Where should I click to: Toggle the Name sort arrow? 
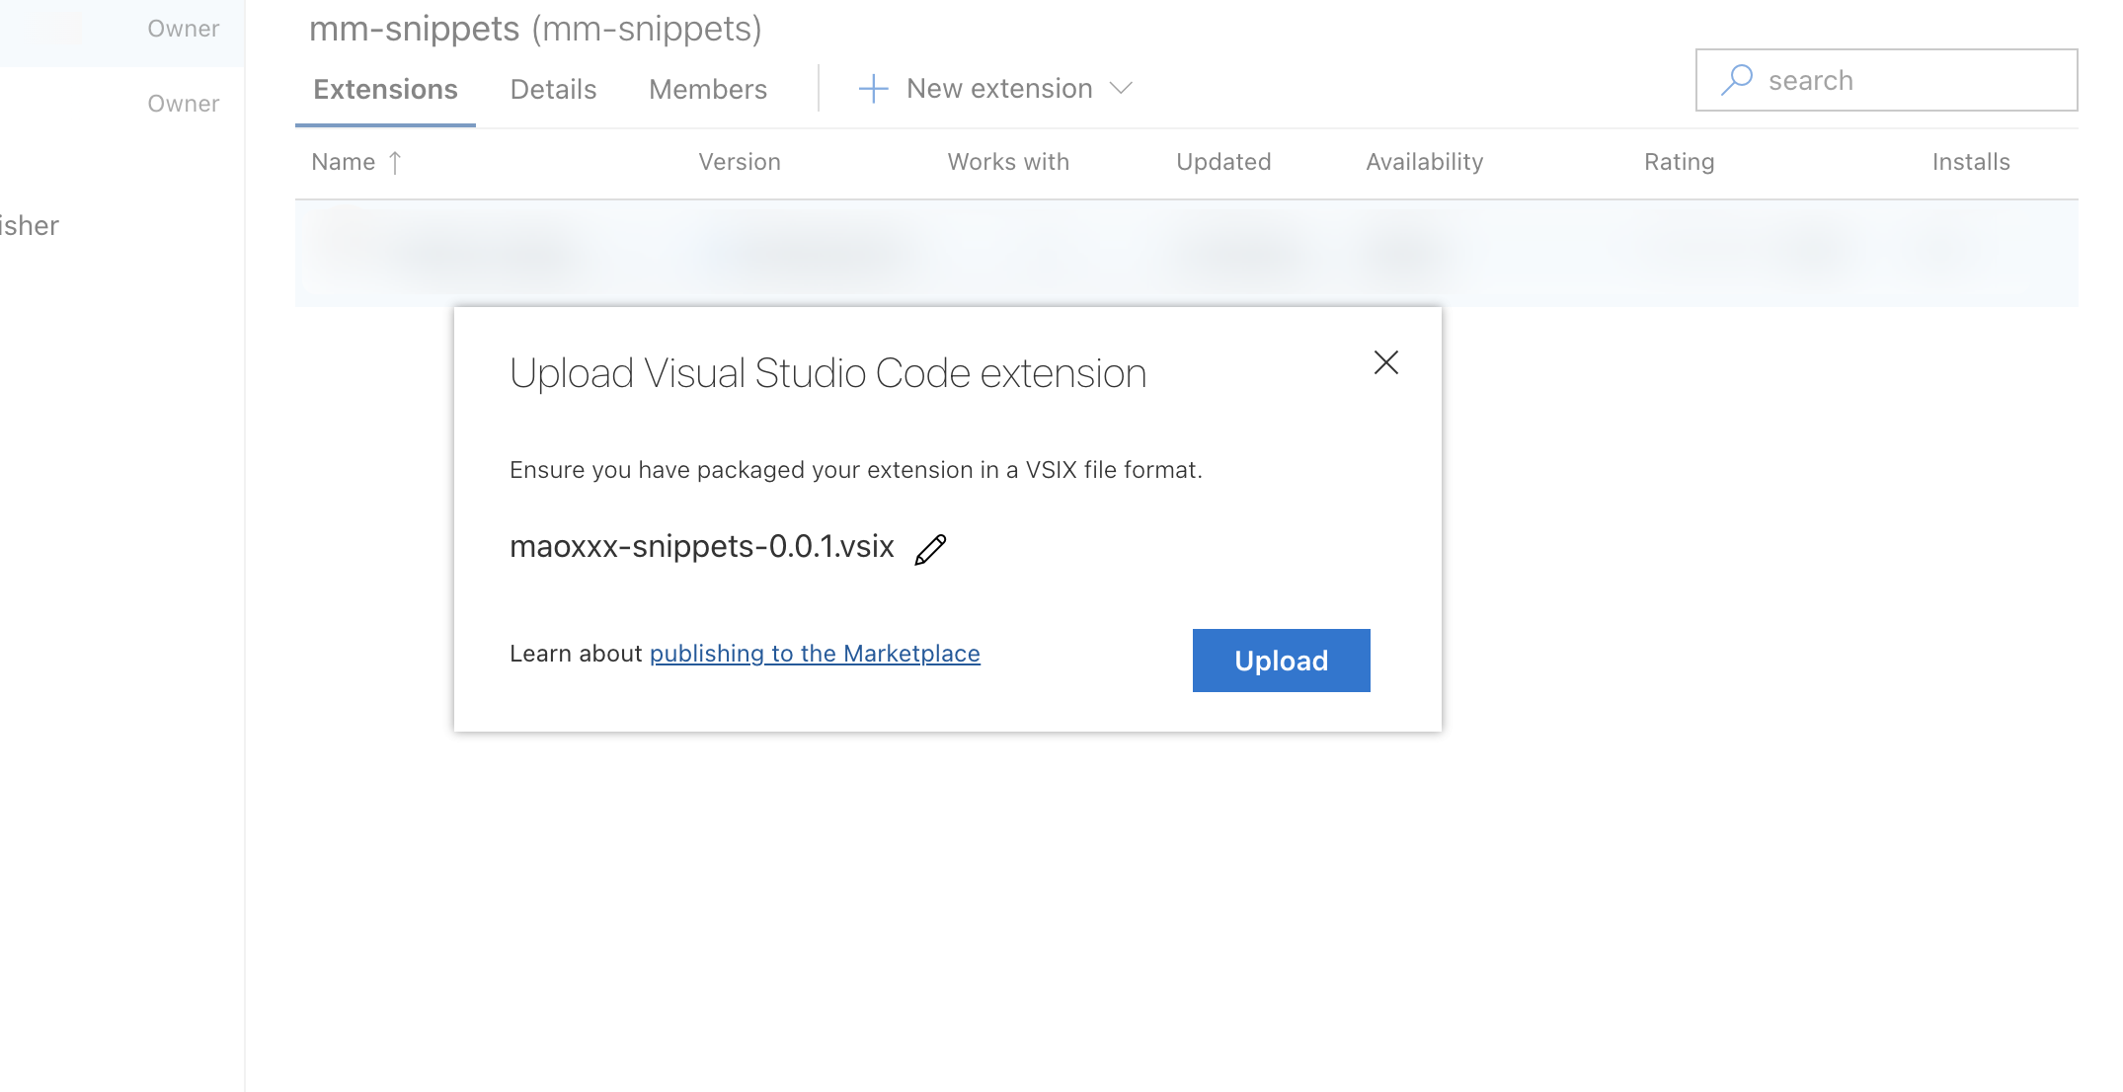[395, 162]
